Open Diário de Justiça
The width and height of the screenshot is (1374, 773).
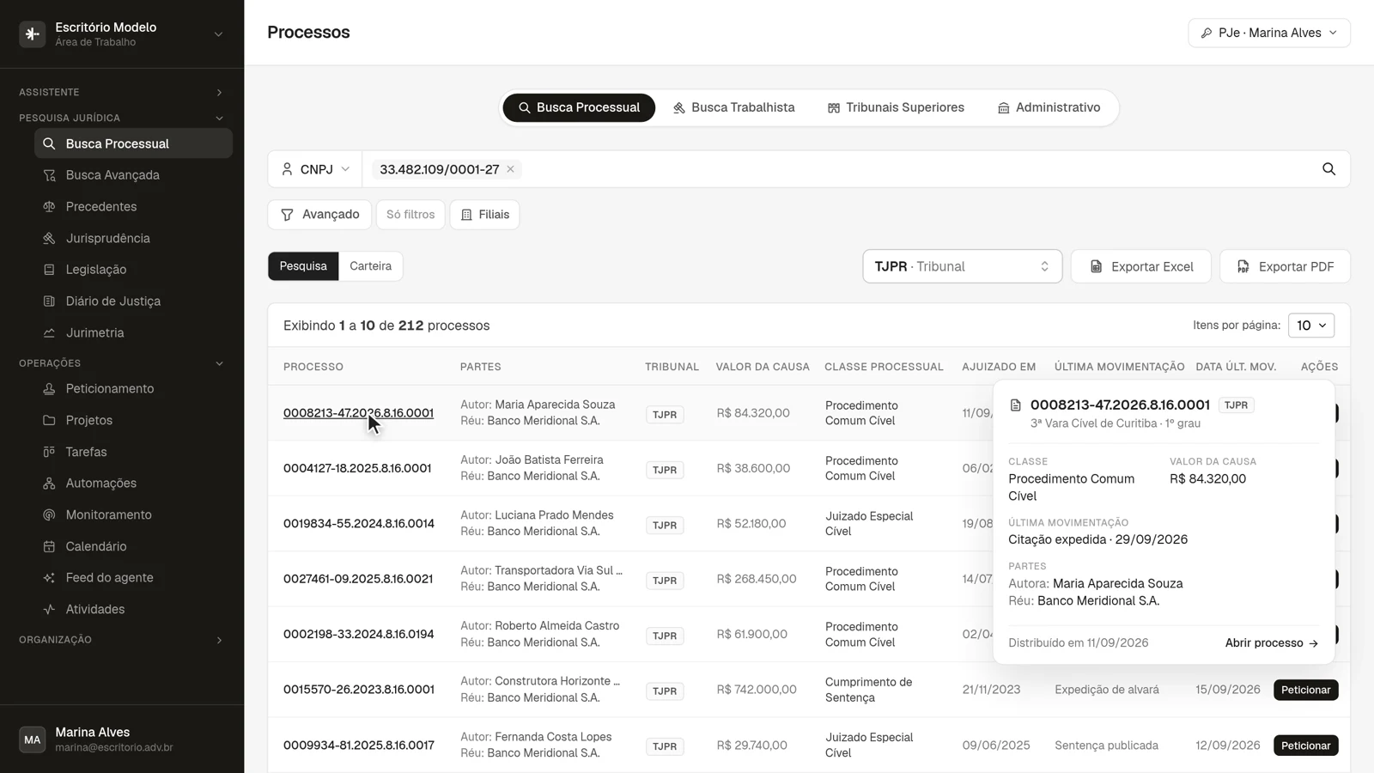tap(133, 301)
